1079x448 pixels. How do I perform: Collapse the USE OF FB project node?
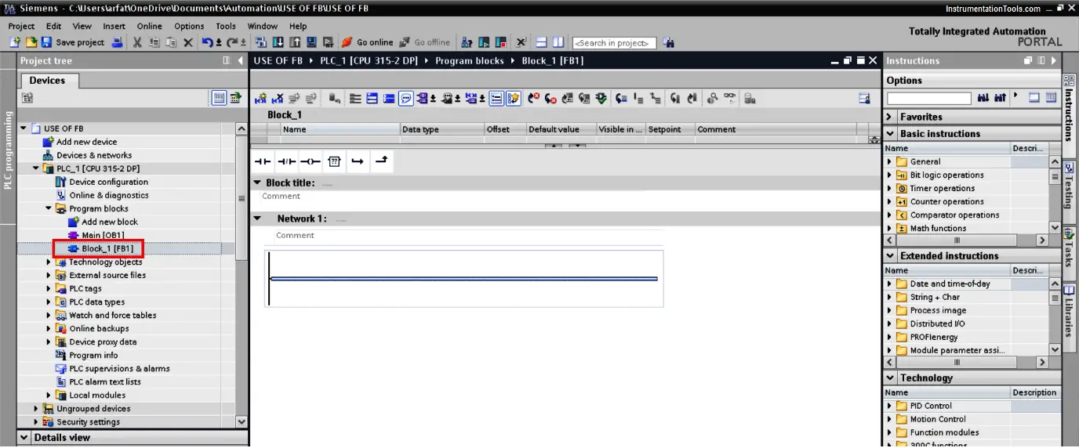24,128
